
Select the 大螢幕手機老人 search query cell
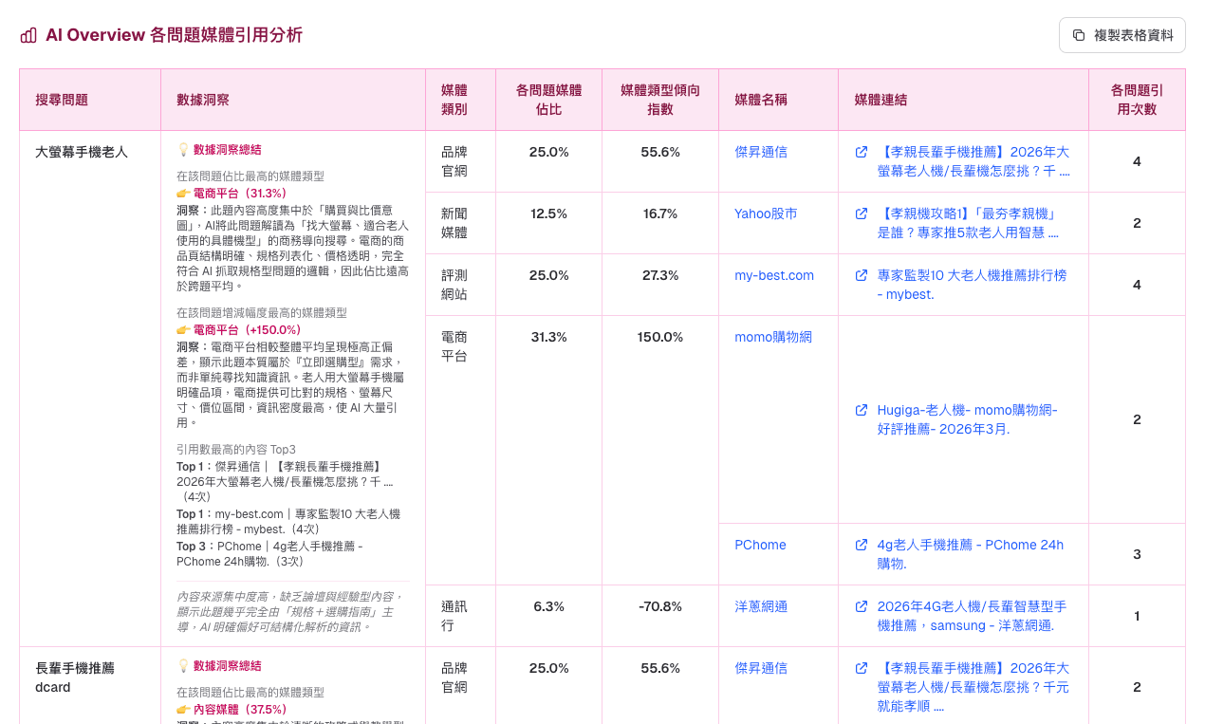tap(80, 151)
